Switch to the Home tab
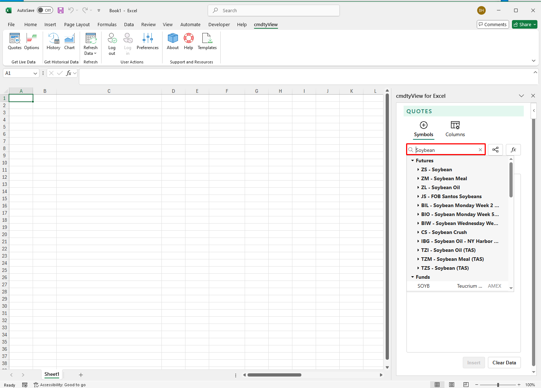The height and width of the screenshot is (388, 541). 30,24
